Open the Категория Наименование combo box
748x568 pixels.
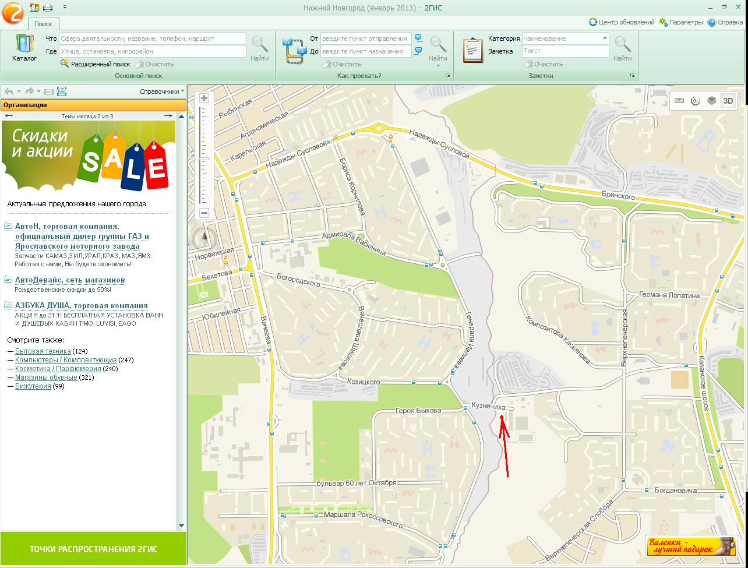(x=566, y=38)
